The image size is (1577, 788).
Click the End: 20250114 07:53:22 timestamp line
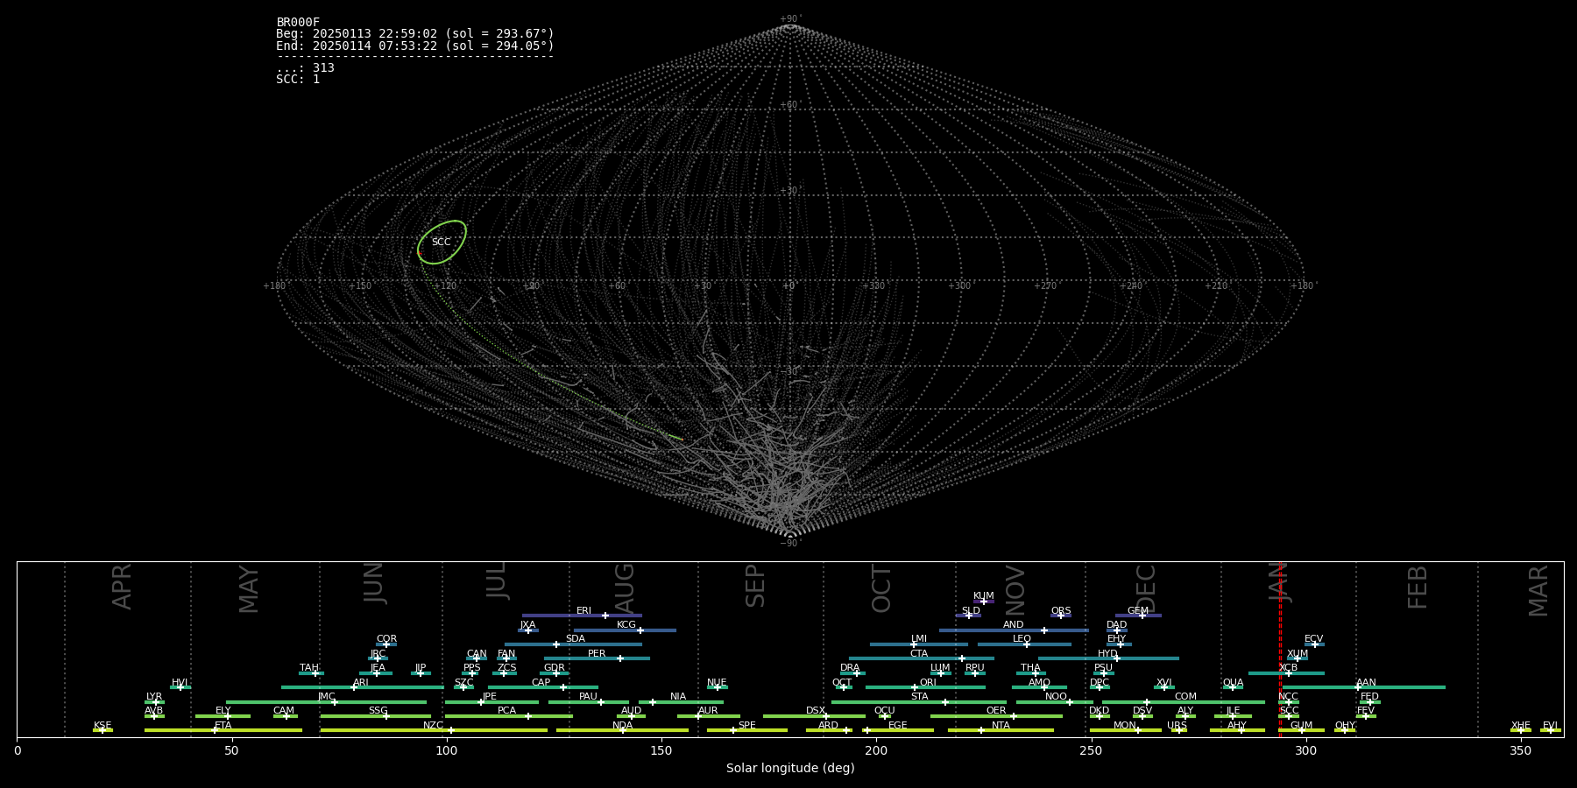coord(415,46)
